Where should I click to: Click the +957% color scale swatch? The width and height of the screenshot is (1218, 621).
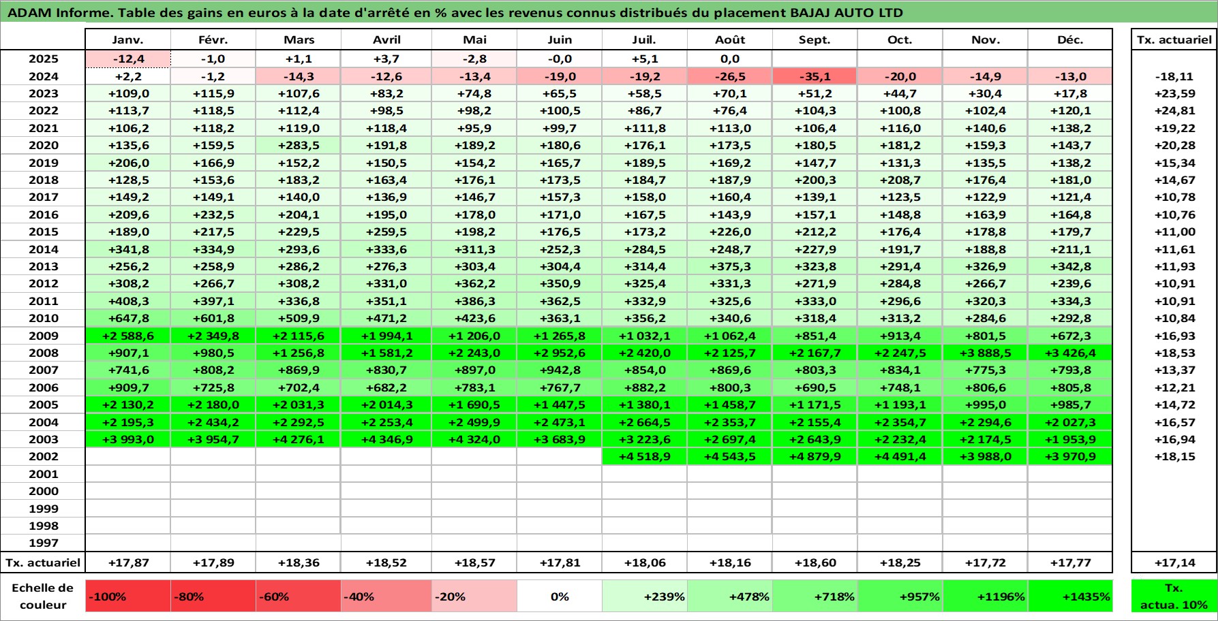pyautogui.click(x=900, y=596)
